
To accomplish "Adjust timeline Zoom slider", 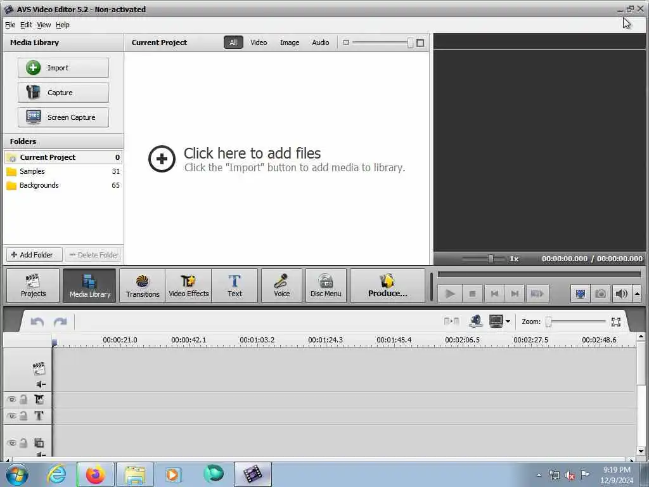I will tap(548, 321).
